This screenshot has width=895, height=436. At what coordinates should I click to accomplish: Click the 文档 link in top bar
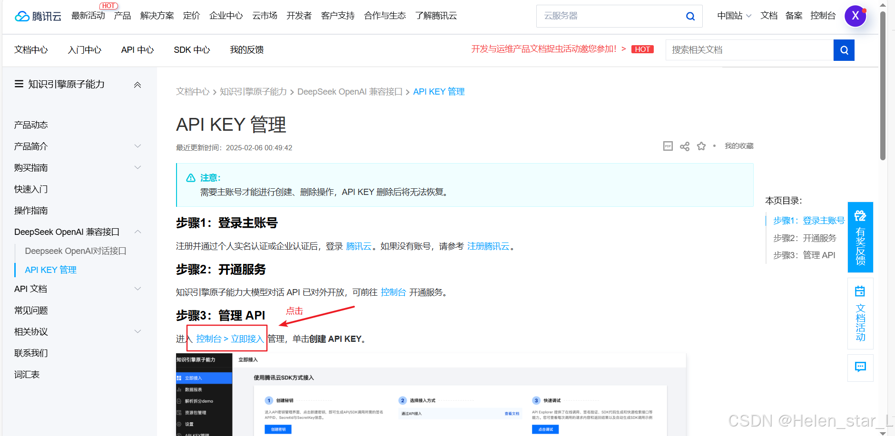pyautogui.click(x=769, y=16)
